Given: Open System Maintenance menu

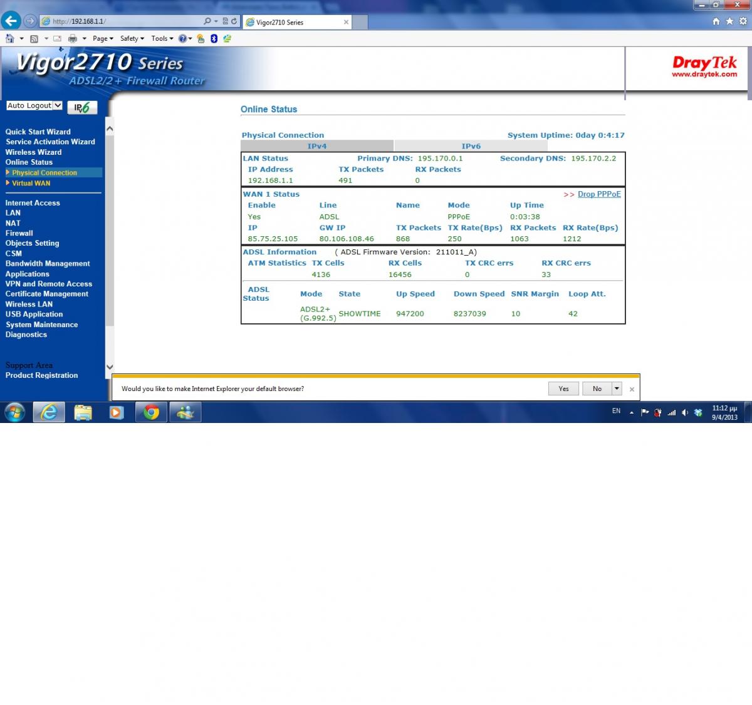Looking at the screenshot, I should (42, 325).
